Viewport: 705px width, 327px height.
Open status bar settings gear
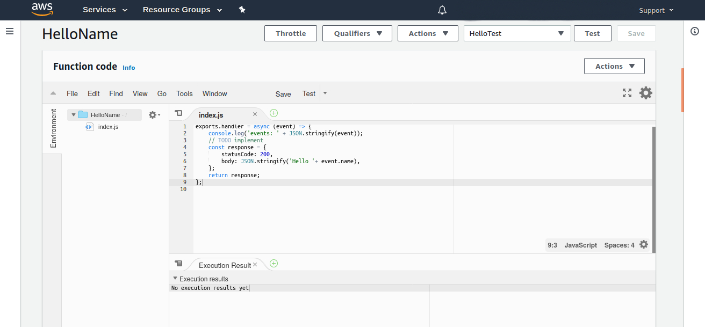(644, 245)
